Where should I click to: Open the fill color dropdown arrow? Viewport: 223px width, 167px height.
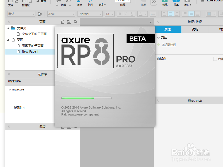tap(214, 14)
